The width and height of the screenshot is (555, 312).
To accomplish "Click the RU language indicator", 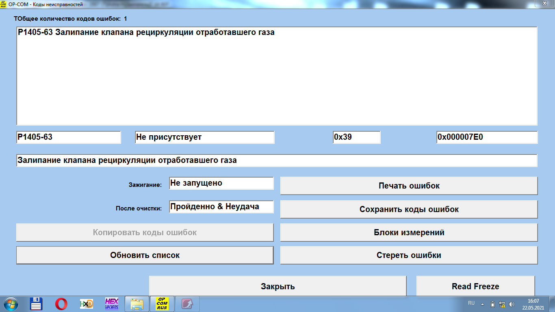I will pyautogui.click(x=471, y=303).
